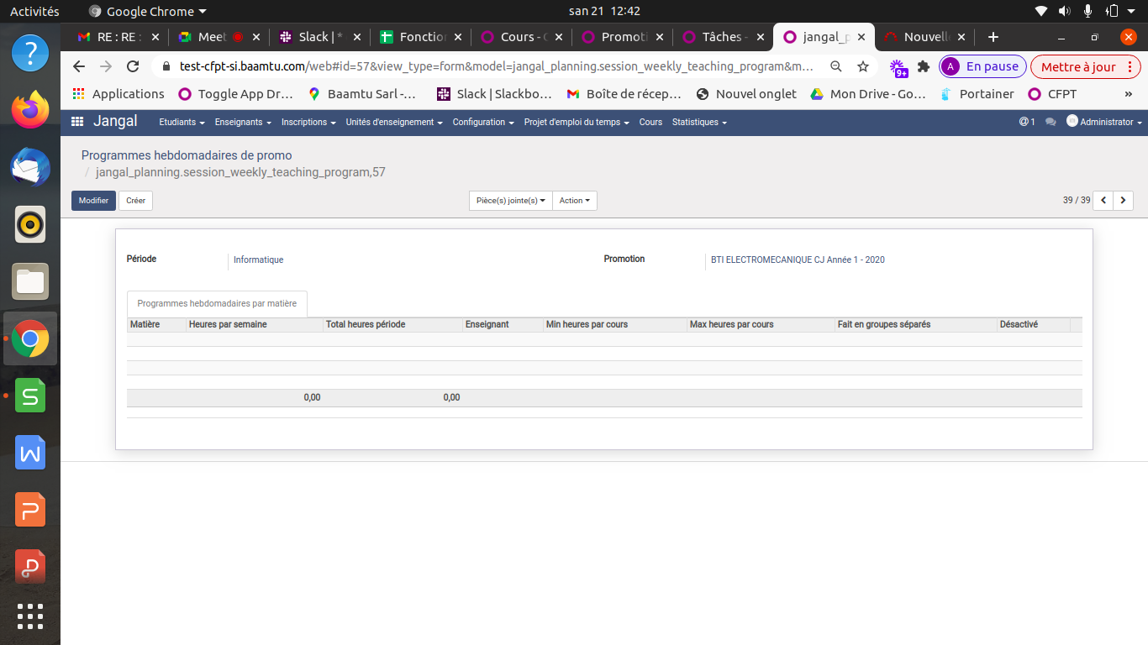This screenshot has width=1148, height=645.
Task: Go to the next record arrow
Action: 1124,201
